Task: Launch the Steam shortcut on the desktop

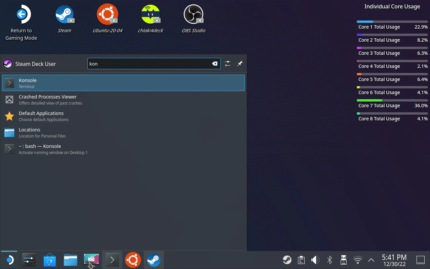Action: [64, 19]
